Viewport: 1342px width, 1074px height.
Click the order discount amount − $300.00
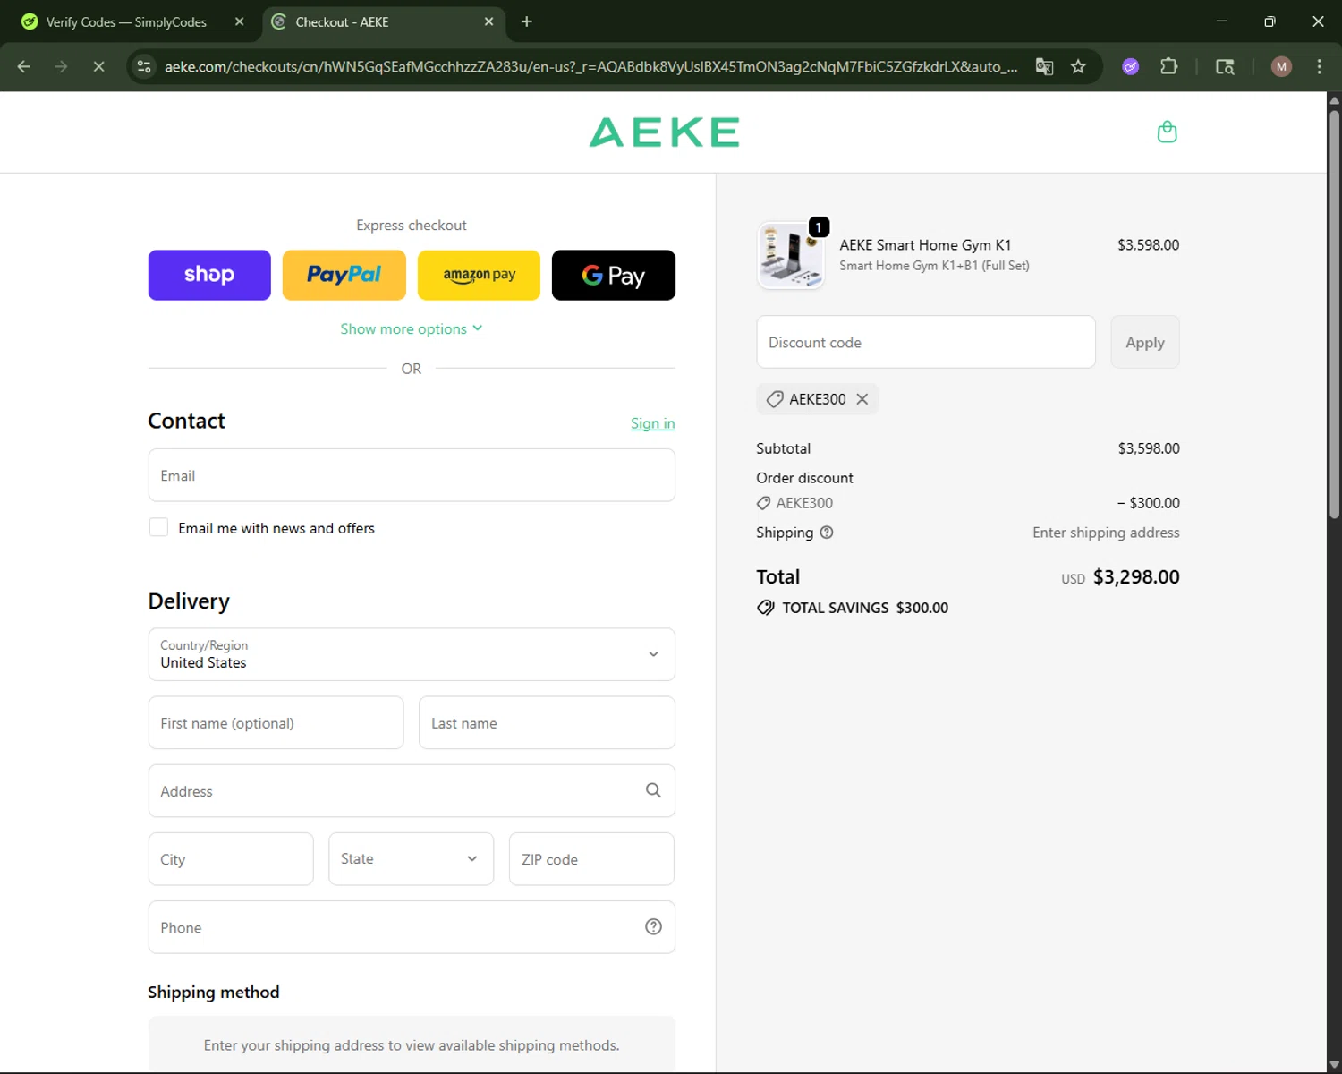tap(1148, 503)
